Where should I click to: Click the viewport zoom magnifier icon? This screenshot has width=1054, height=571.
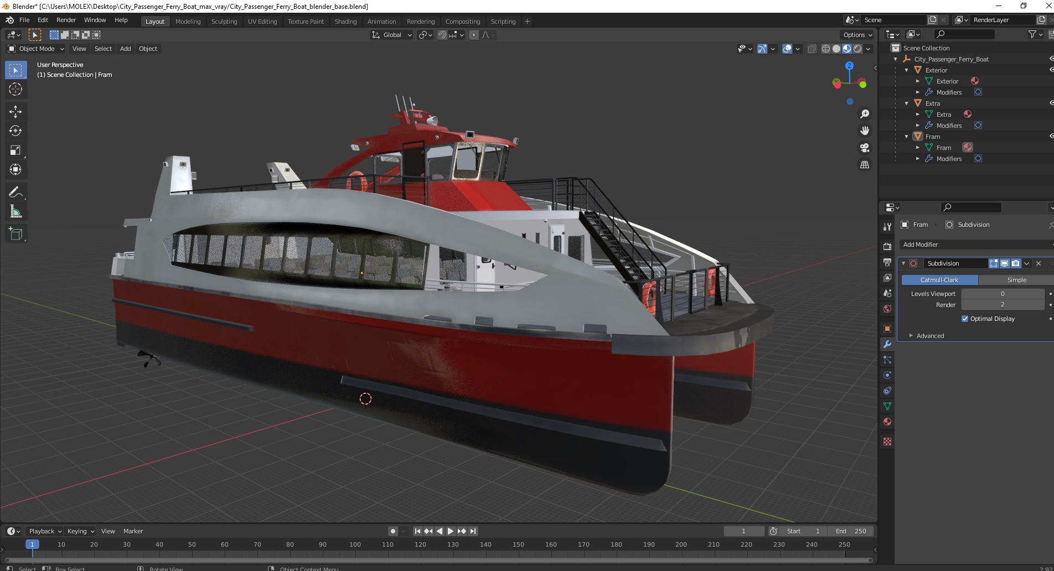865,114
